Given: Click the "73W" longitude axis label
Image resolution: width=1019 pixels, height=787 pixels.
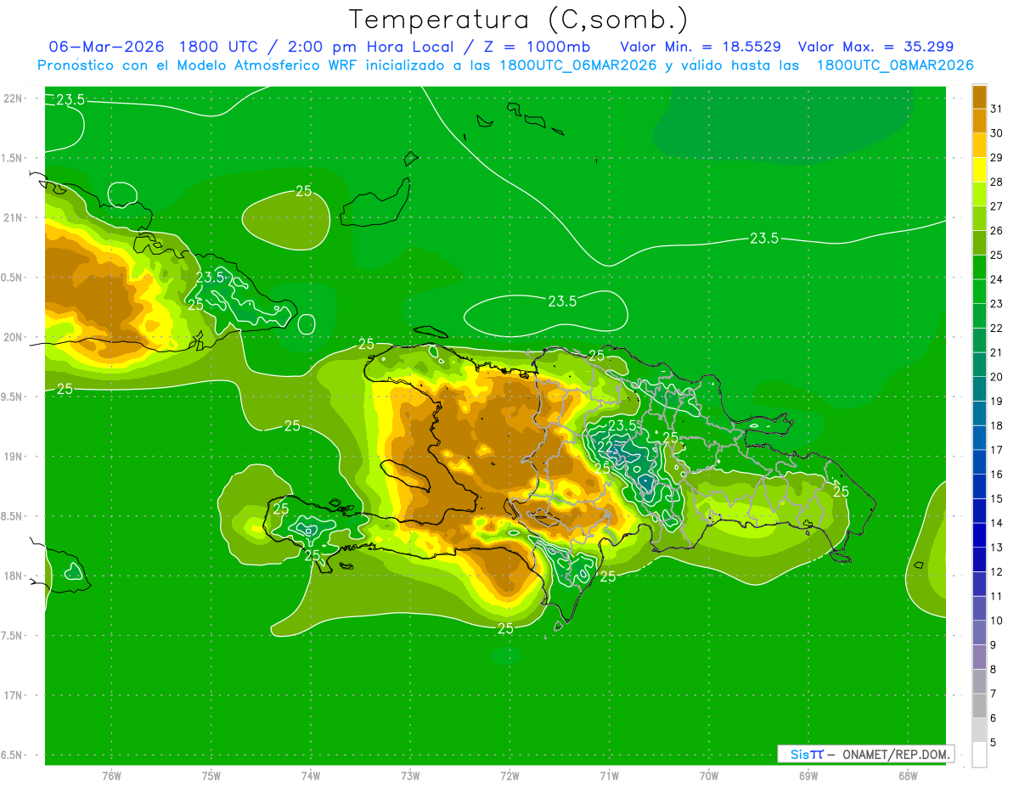Looking at the screenshot, I should (x=410, y=775).
